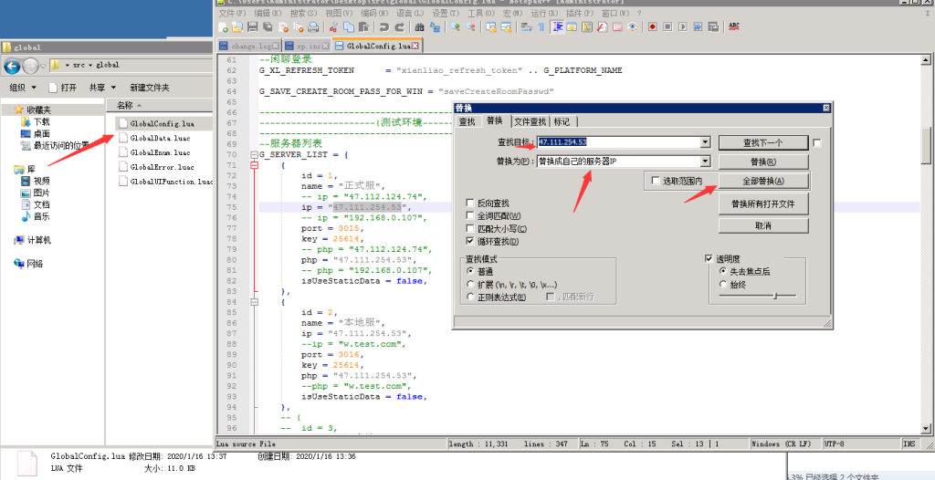Viewport: 935px width, 480px height.
Task: Uncheck the 循环查找 checkbox
Action: coord(470,242)
